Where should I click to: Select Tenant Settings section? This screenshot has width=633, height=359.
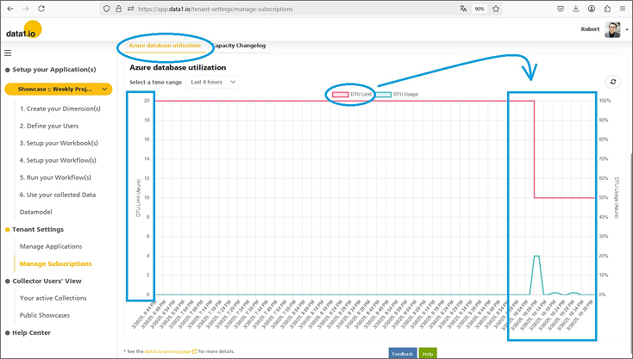[x=38, y=229]
